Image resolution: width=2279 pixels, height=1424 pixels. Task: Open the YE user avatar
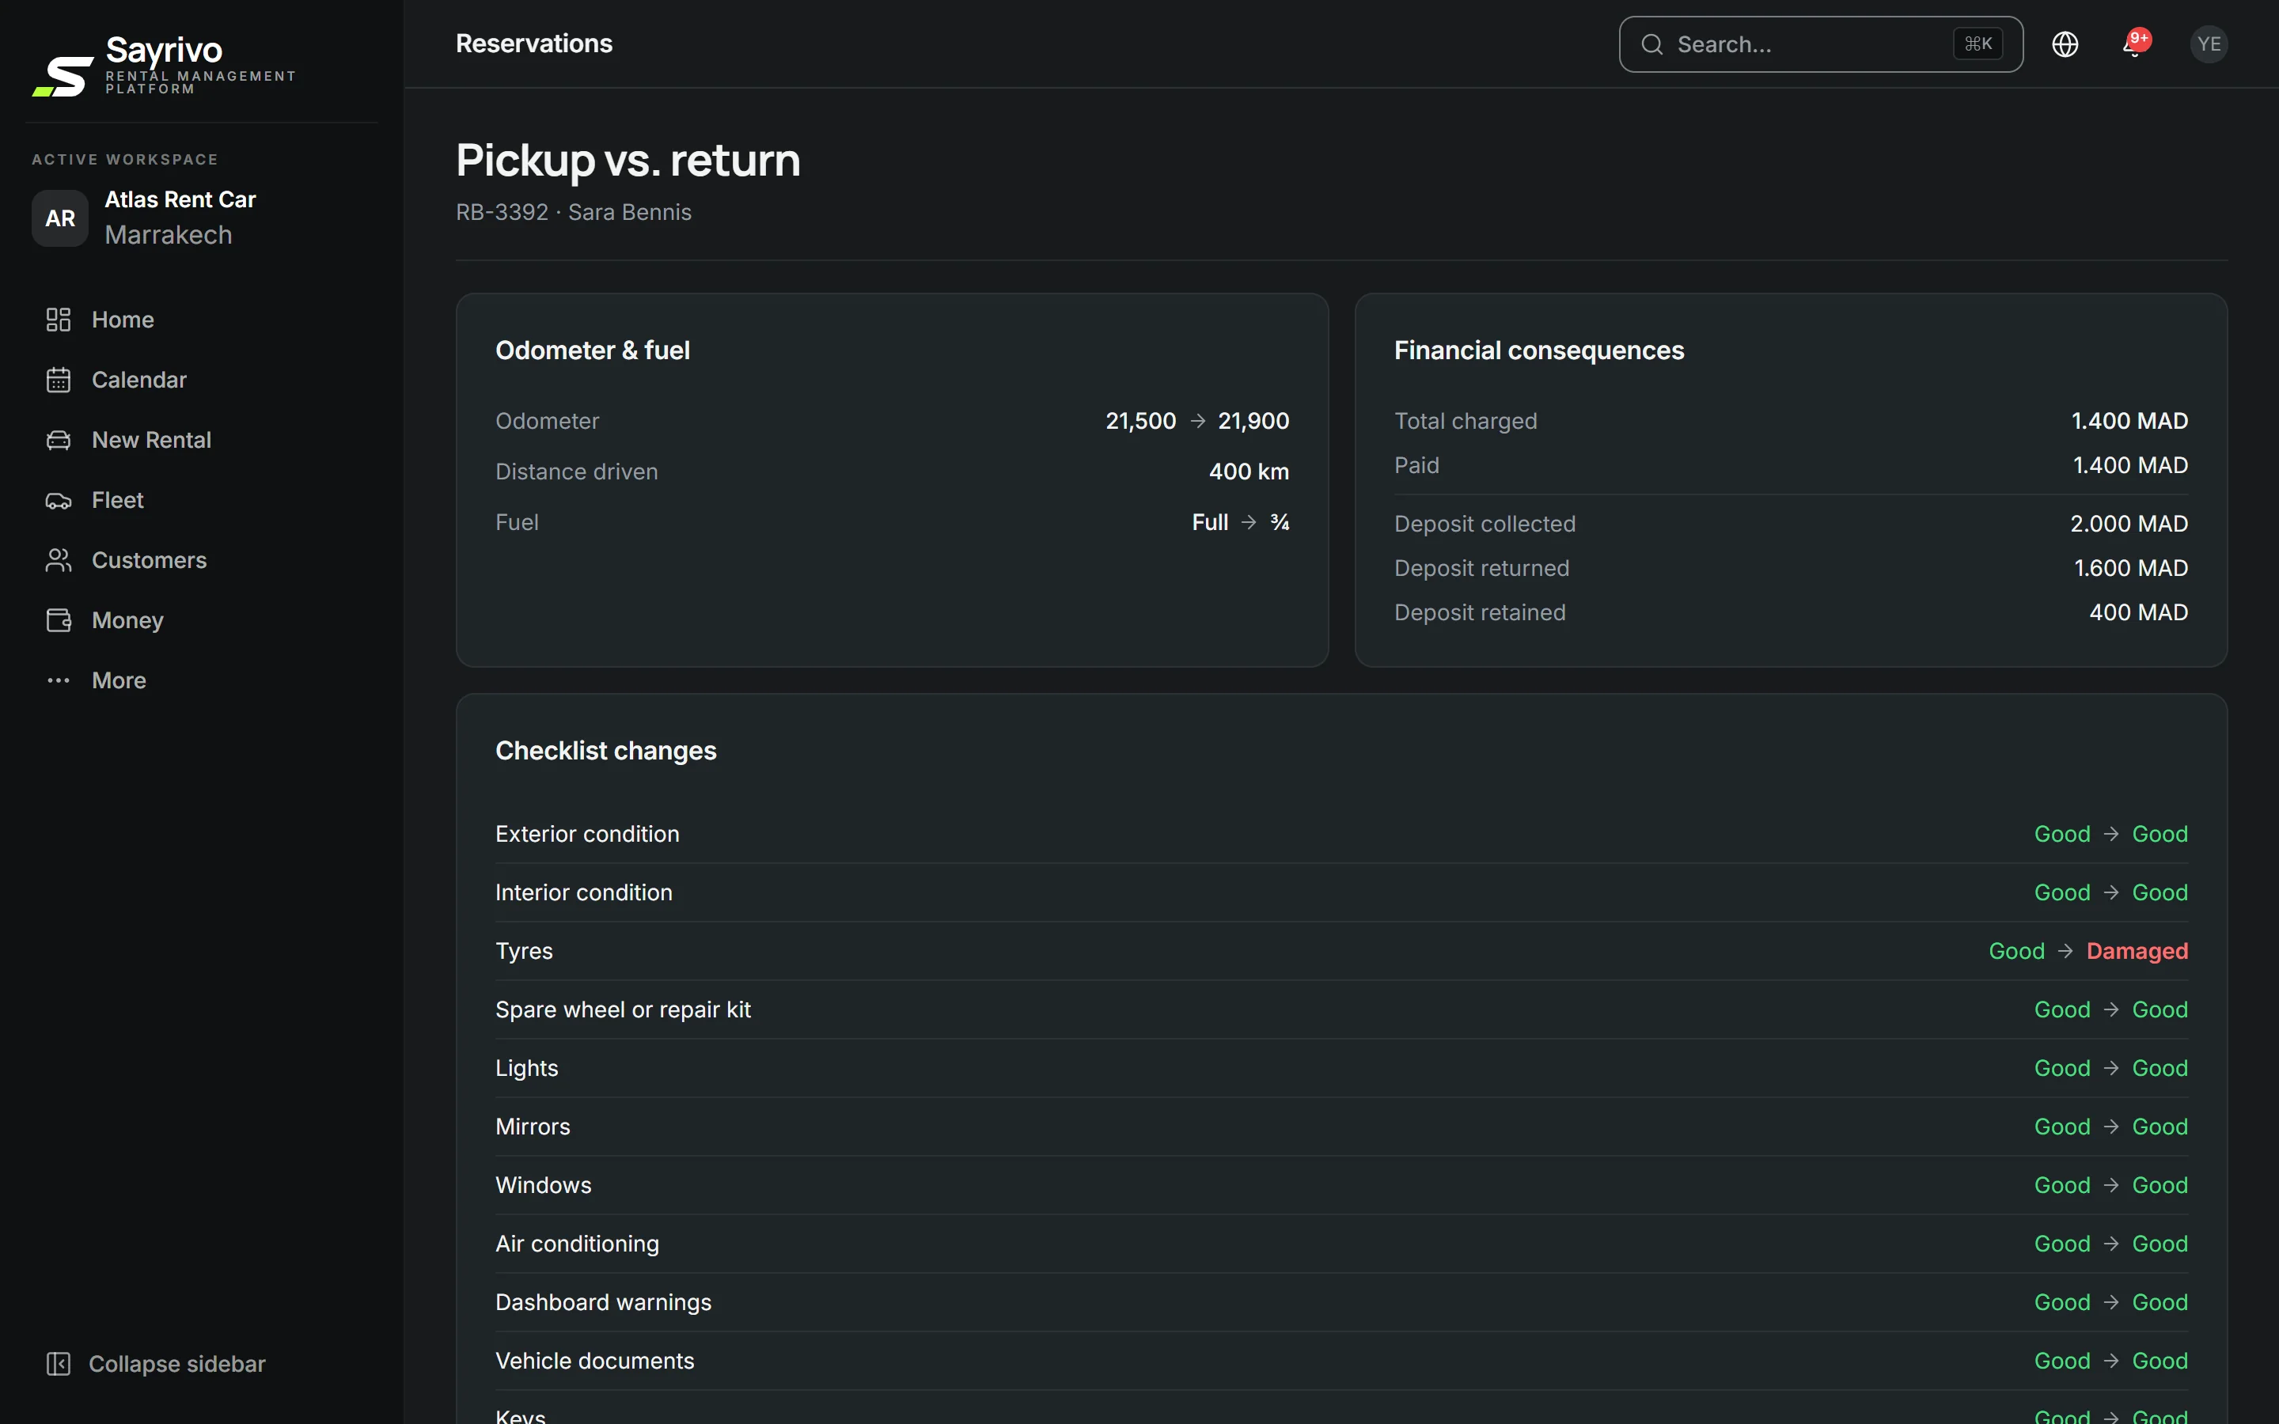[x=2209, y=44]
